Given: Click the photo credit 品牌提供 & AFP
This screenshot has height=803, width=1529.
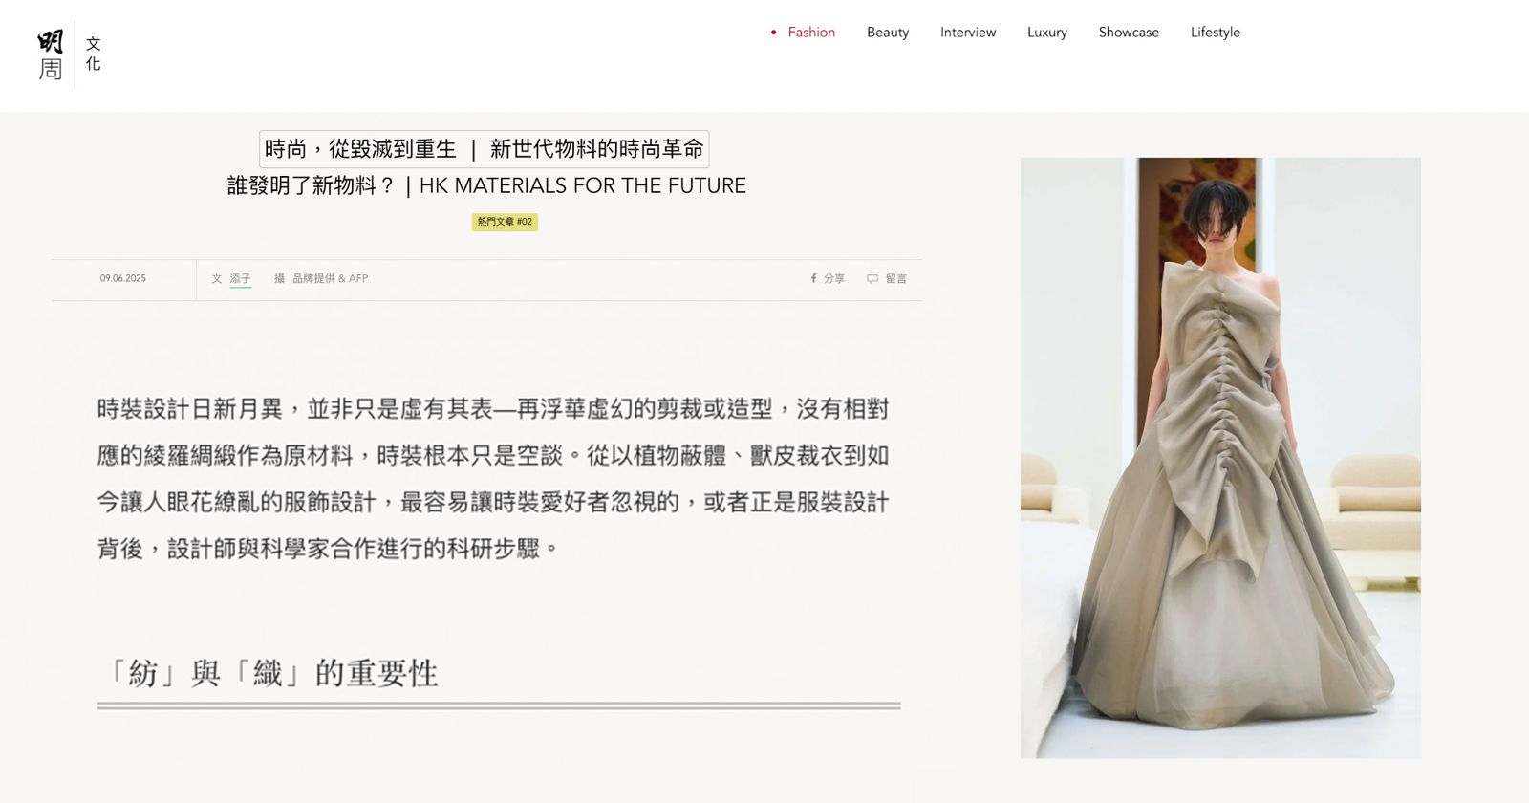Looking at the screenshot, I should pyautogui.click(x=330, y=278).
